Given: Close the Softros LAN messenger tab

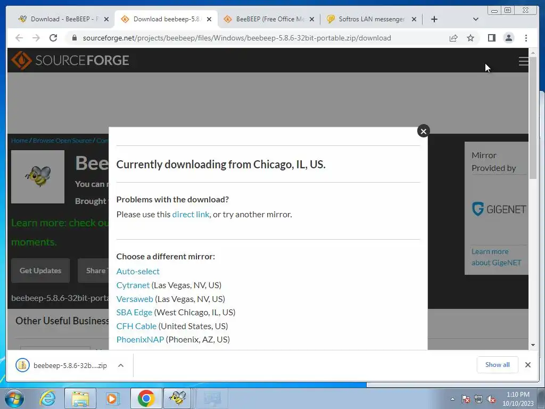Looking at the screenshot, I should 414,20.
